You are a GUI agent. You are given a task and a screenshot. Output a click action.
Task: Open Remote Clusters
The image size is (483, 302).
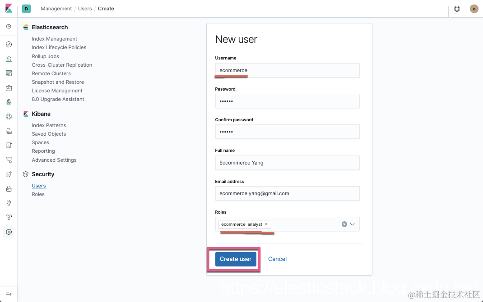pos(51,73)
